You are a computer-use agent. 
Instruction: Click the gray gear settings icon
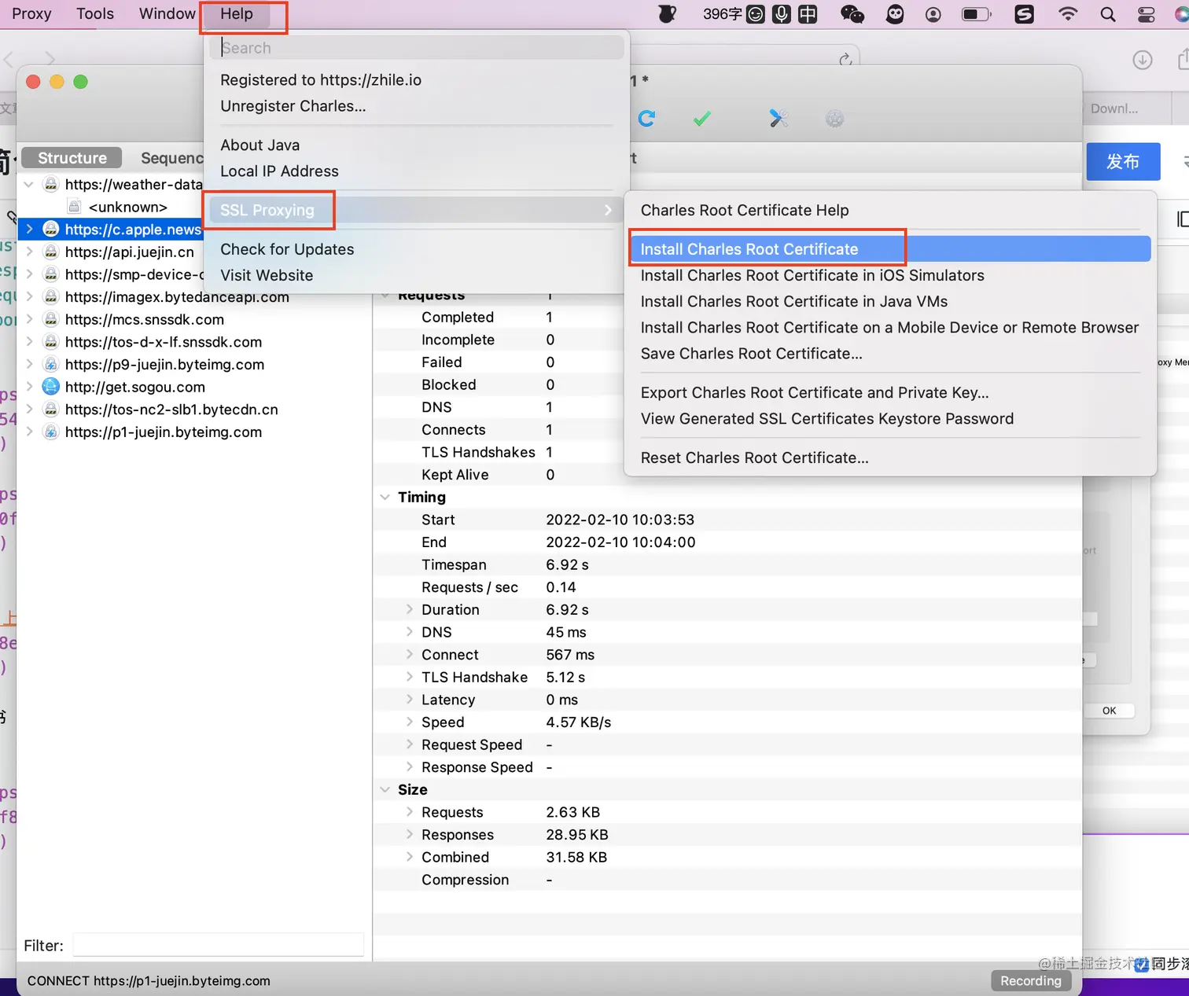(x=834, y=118)
